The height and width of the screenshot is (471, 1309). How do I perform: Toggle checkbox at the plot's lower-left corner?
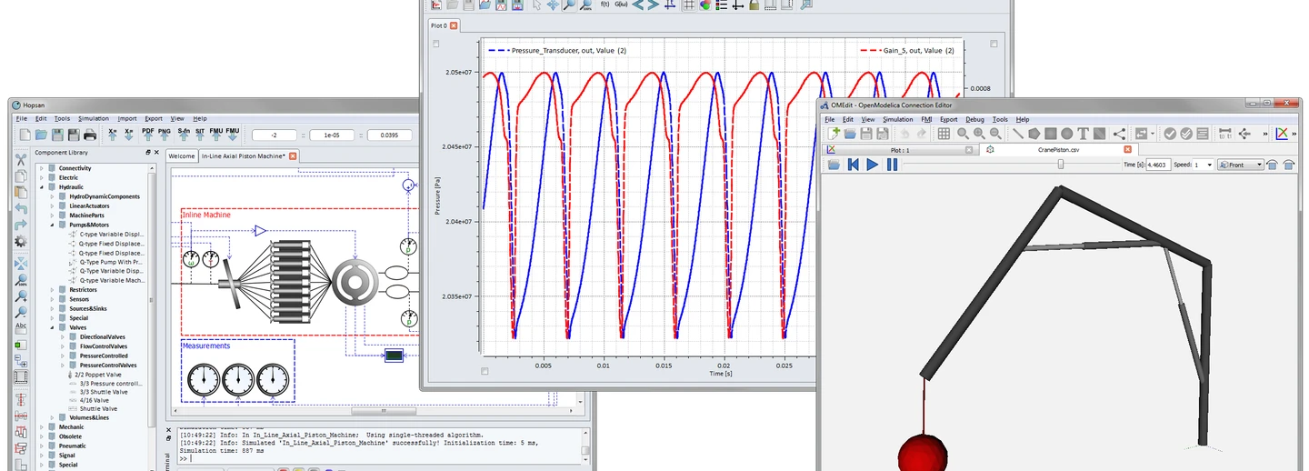tap(485, 371)
